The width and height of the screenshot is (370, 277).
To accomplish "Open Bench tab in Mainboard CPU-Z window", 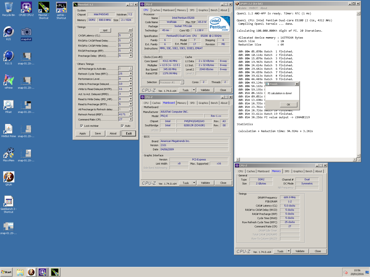I will (x=214, y=103).
